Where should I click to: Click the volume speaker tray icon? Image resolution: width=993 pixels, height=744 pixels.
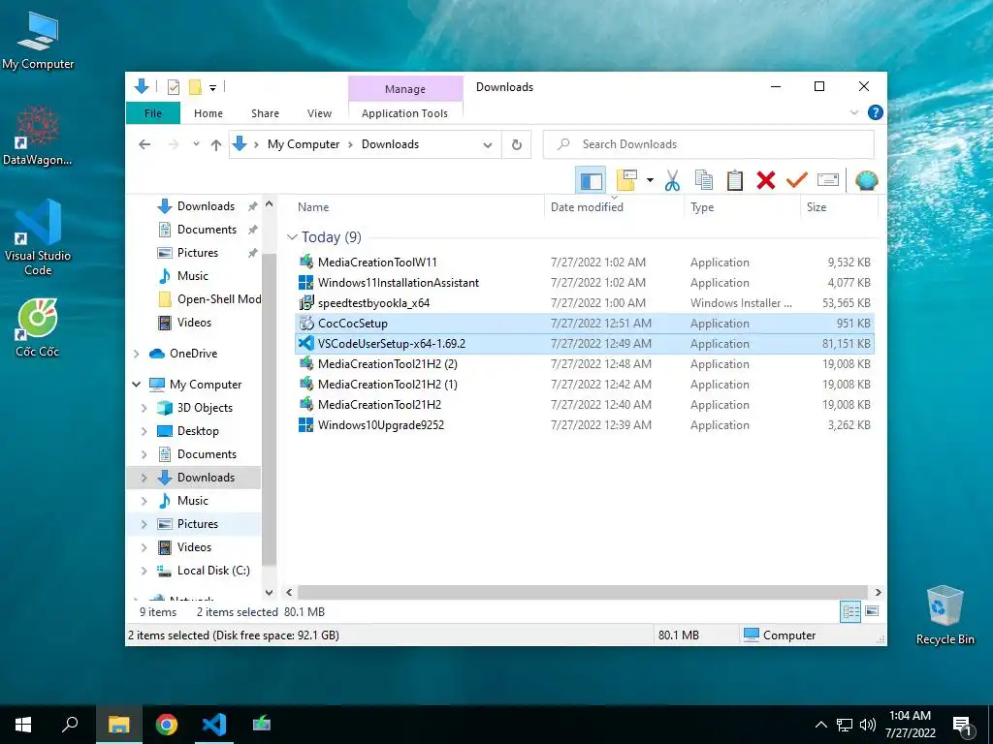(x=868, y=725)
